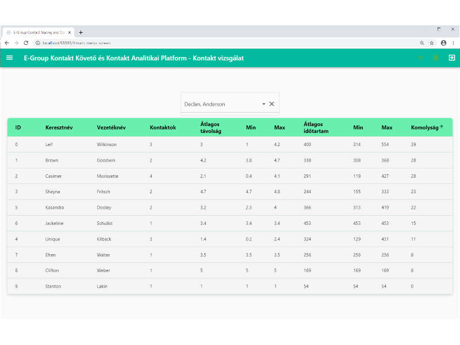
Task: Click the first name Shayna
Action: [x=52, y=191]
